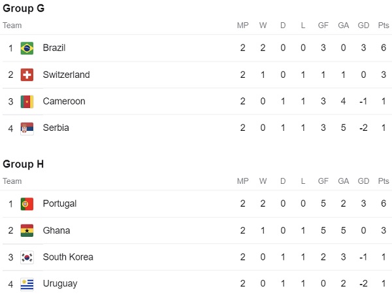
Task: Open the Portugal team link
Action: click(59, 203)
